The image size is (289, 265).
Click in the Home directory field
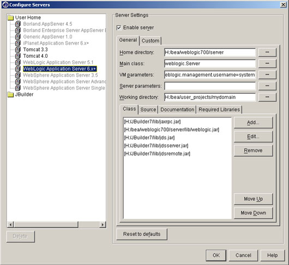pos(210,52)
